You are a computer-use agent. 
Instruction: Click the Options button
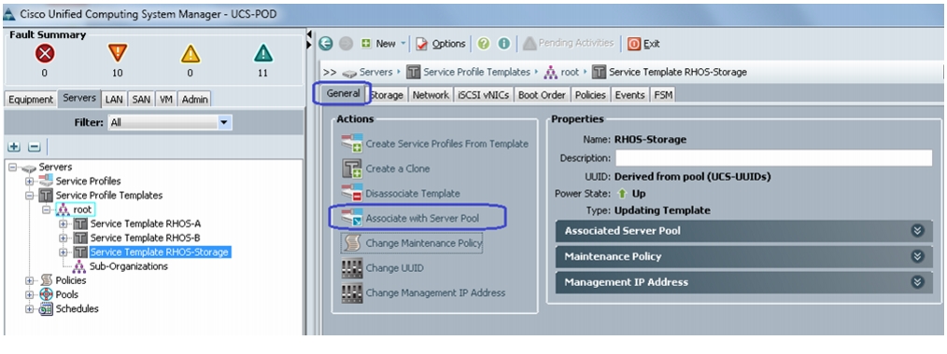(x=440, y=44)
